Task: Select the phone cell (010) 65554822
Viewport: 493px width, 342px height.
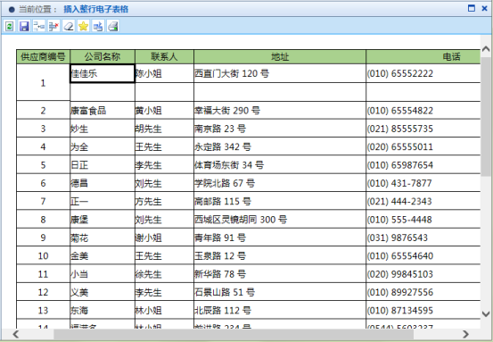Action: point(423,110)
